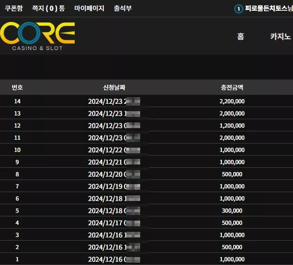Click the 500,000 amount in row 2
The width and height of the screenshot is (293, 265).
click(232, 247)
